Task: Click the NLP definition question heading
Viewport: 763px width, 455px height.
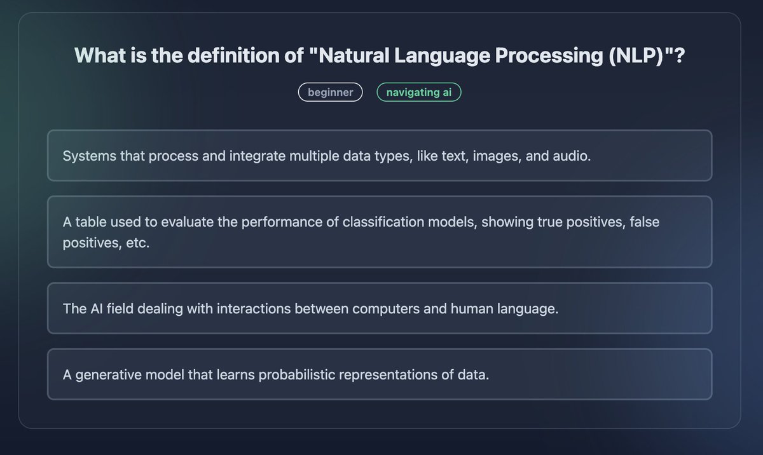Action: tap(380, 55)
